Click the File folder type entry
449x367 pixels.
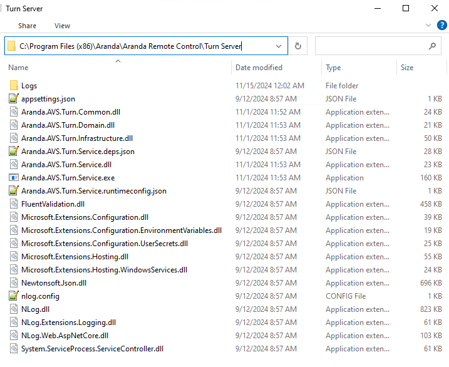coord(342,86)
